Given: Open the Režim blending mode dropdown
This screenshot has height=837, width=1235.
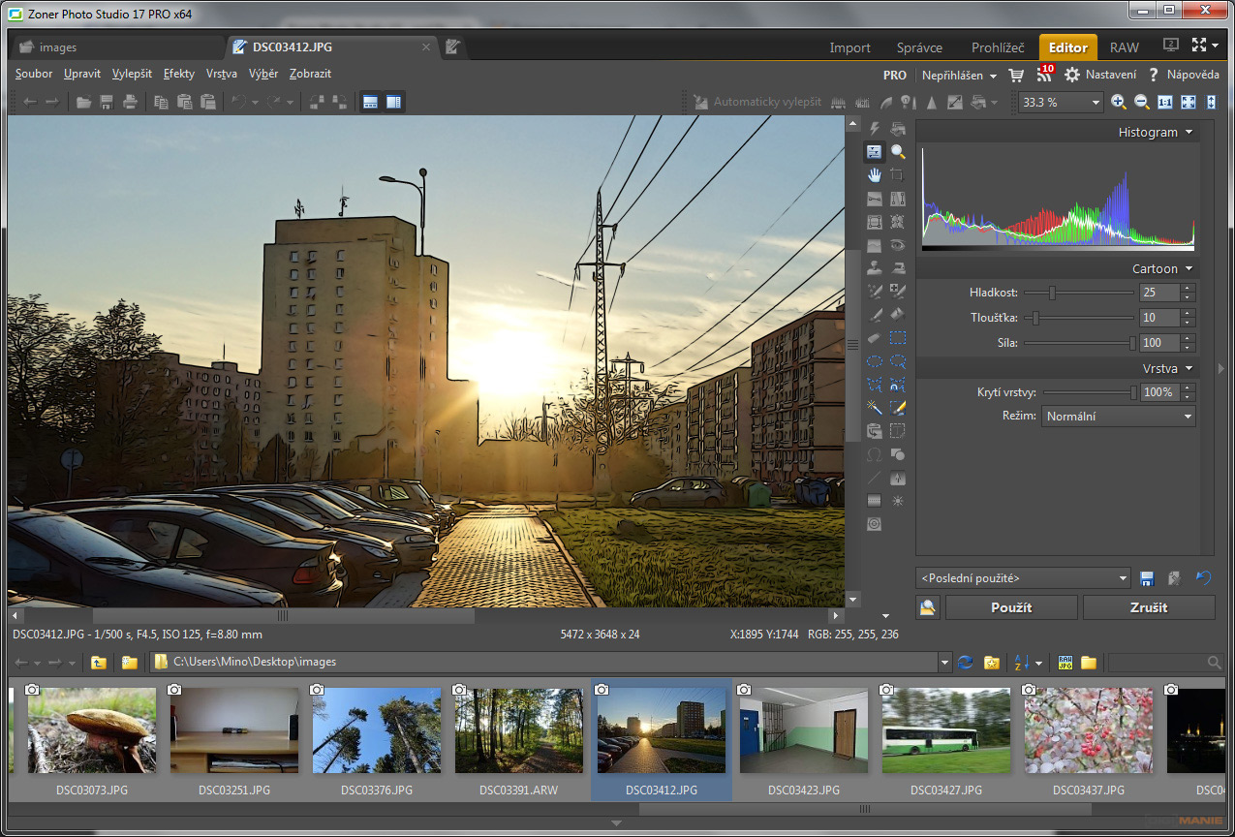Looking at the screenshot, I should click(x=1118, y=416).
